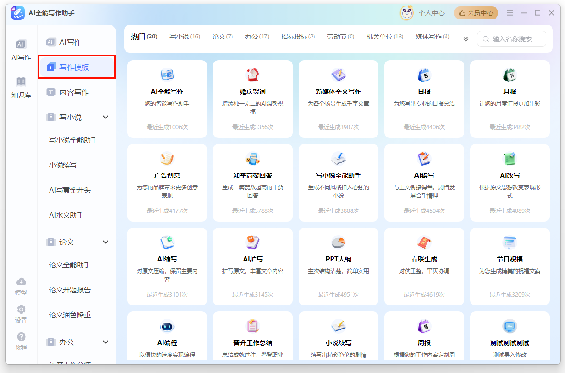Image resolution: width=565 pixels, height=373 pixels.
Task: Click the 会员中心 button
Action: [476, 13]
